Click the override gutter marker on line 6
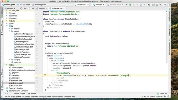Image resolution: width=178 pixels, height=100 pixels. click(x=39, y=24)
